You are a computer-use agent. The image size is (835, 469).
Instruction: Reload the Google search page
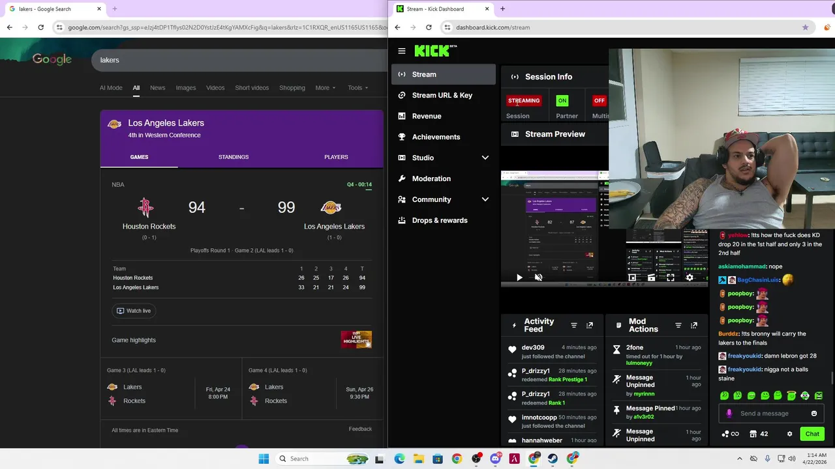pyautogui.click(x=40, y=27)
